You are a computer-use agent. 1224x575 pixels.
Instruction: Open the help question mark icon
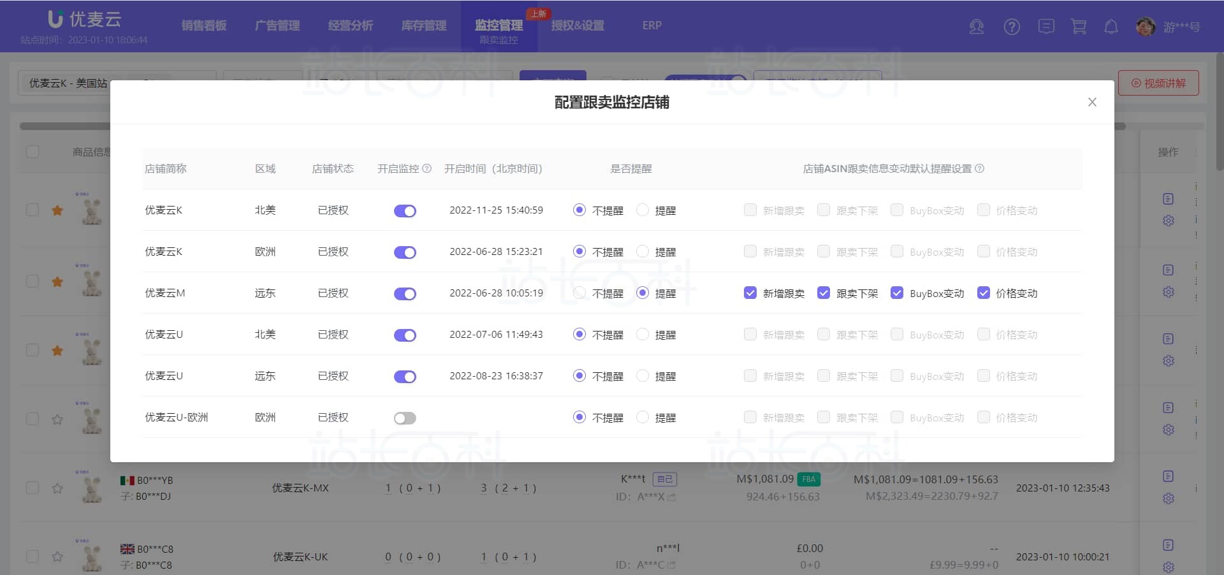(1012, 27)
